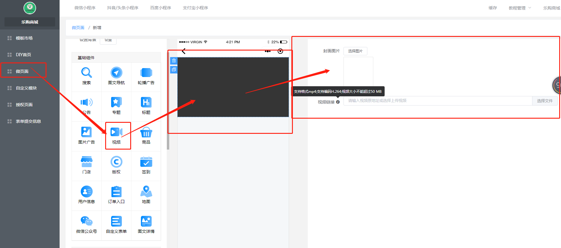
Task: Focus the 视频链接 URL input field
Action: (438, 101)
